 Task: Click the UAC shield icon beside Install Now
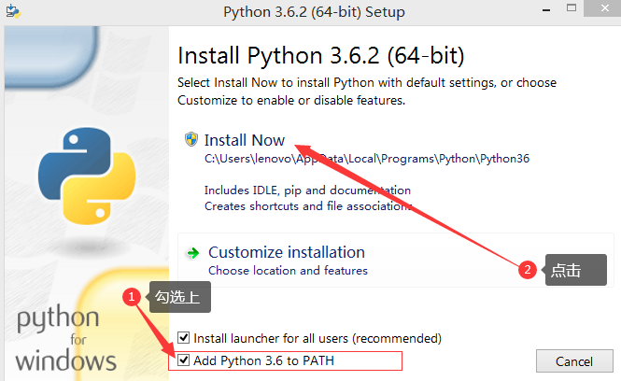[191, 139]
